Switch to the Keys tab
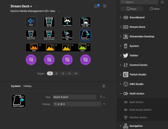Screen dimensions: 168x129 pyautogui.click(x=131, y=9)
